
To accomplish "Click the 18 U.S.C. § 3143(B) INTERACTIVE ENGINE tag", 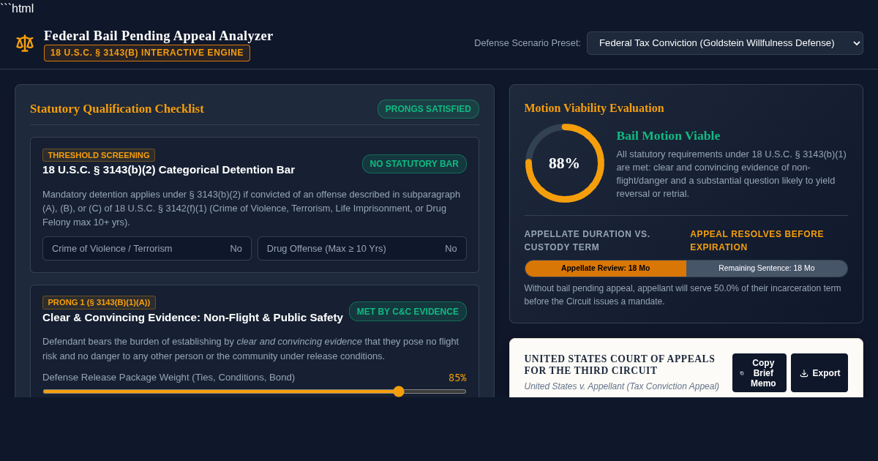I will click(x=147, y=53).
